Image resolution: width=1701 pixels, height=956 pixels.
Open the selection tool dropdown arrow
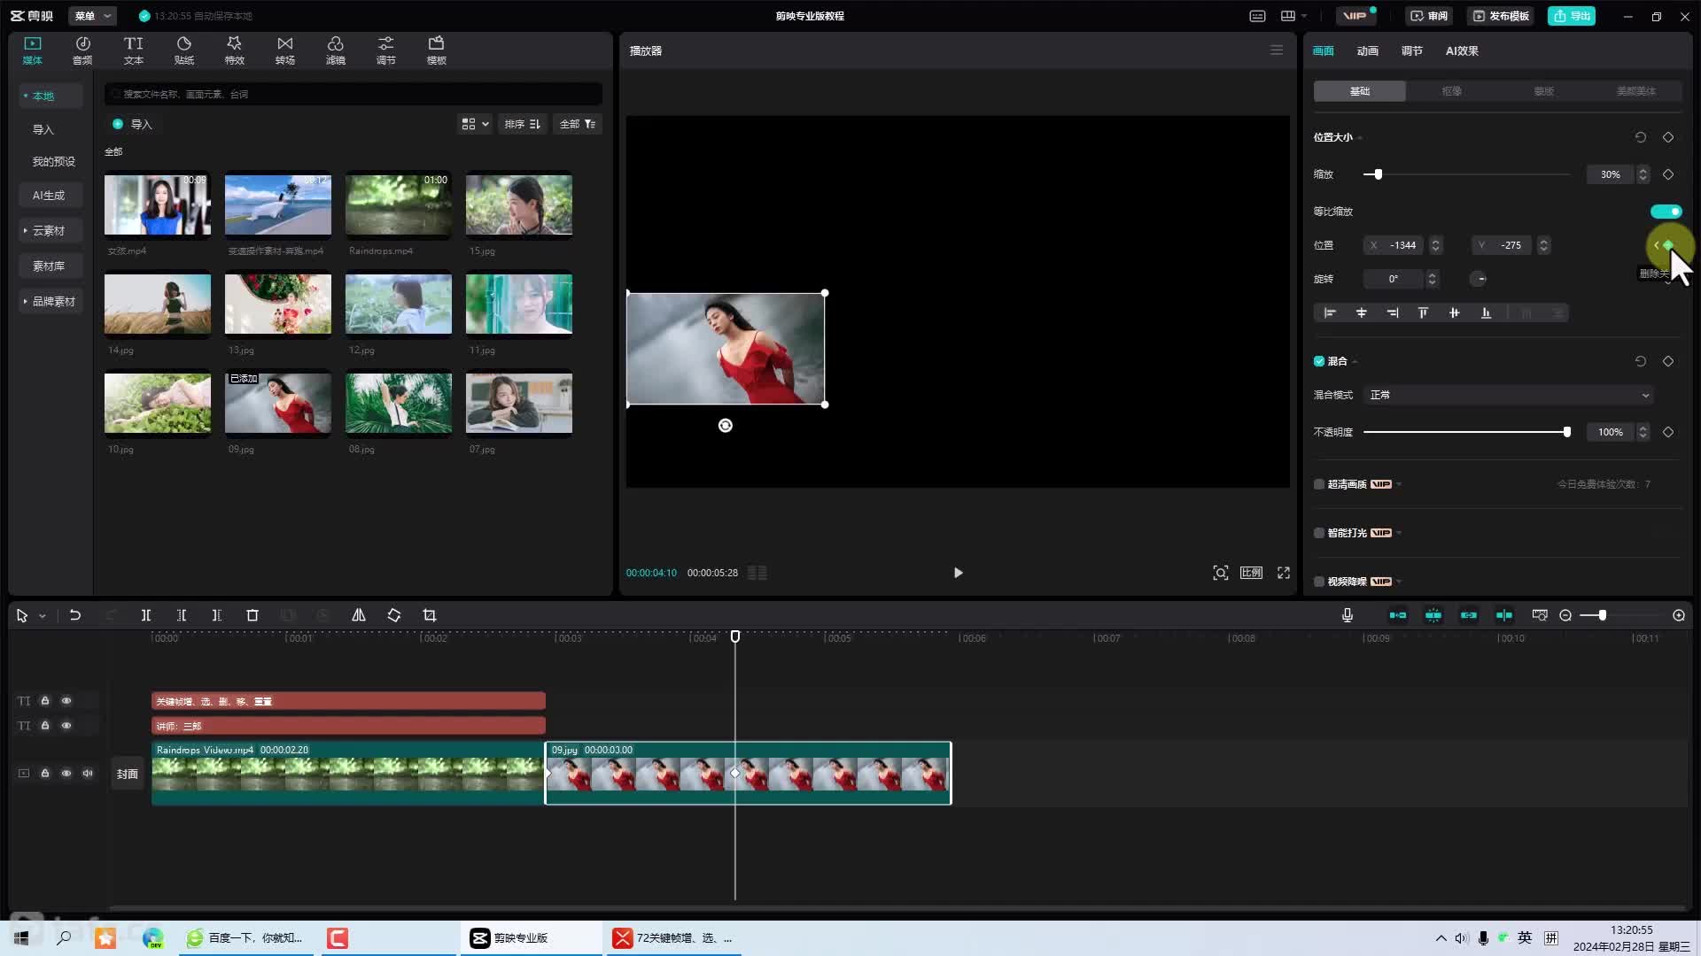point(42,615)
